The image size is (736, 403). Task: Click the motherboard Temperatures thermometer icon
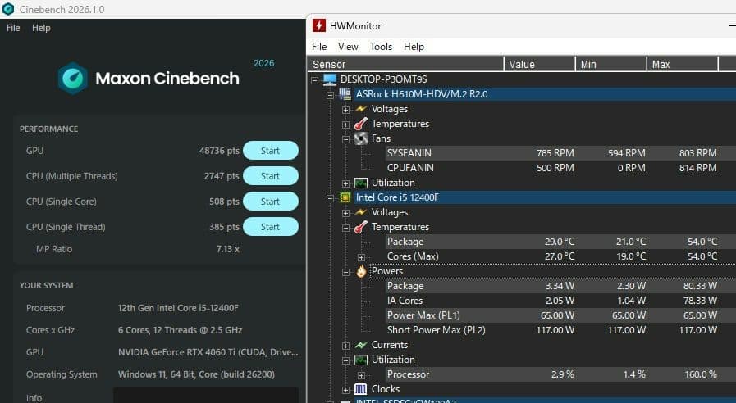point(360,124)
